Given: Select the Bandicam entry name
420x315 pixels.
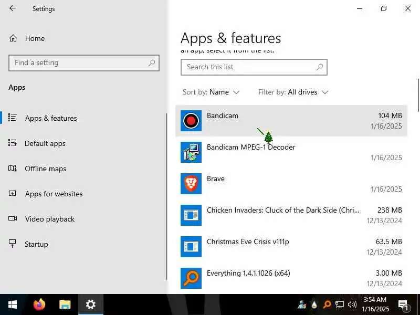Looking at the screenshot, I should click(222, 115).
